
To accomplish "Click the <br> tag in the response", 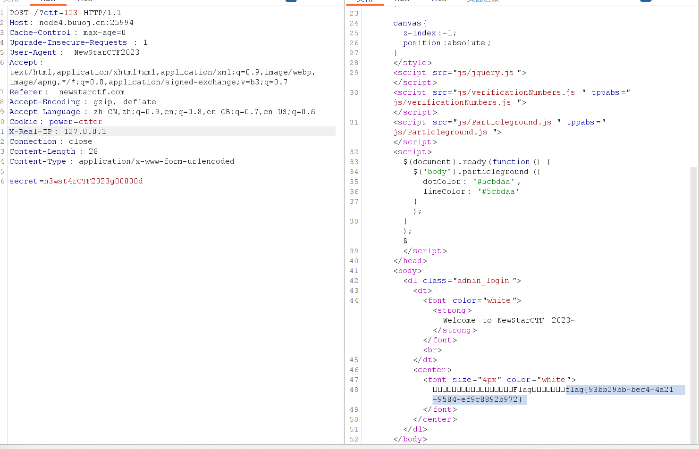I will coord(432,350).
